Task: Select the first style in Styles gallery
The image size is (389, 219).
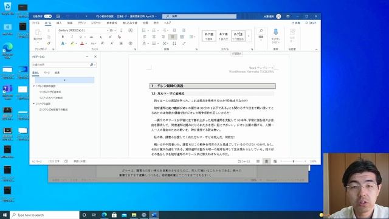Action: click(x=209, y=36)
